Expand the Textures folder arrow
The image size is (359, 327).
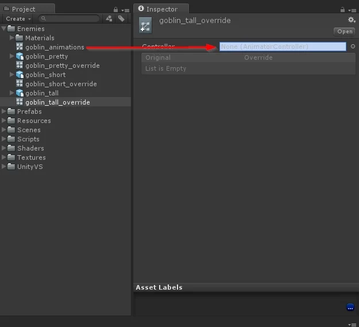click(x=3, y=157)
